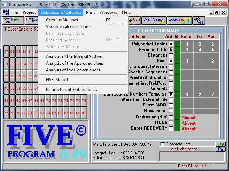The image size is (229, 171).
Task: Choose Analysis of the Conveniences
Action: (83, 70)
